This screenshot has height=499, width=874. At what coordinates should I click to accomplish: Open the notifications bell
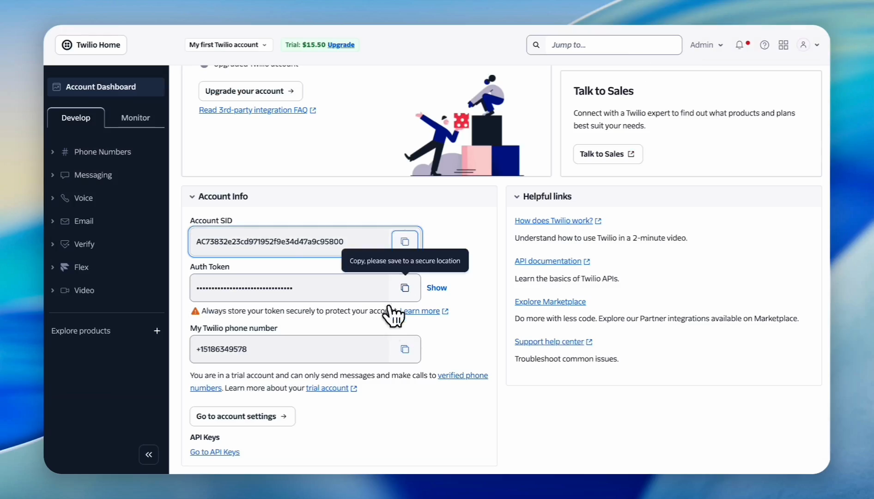[740, 45]
